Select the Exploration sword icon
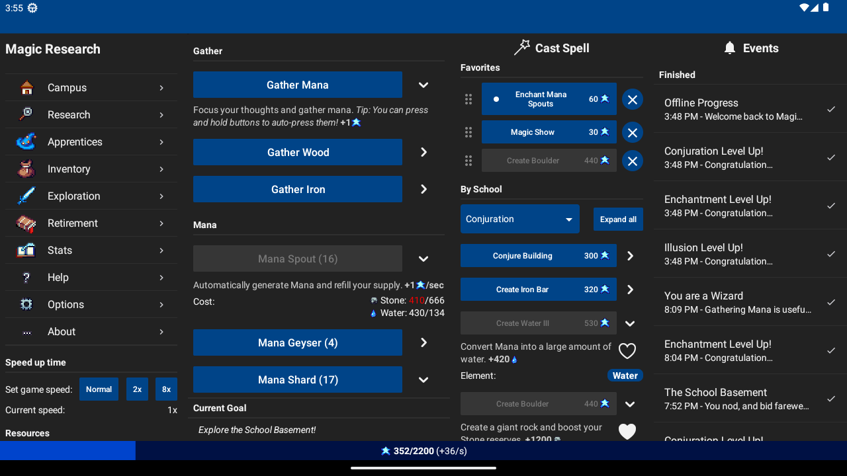Viewport: 847px width, 476px height. (x=25, y=196)
